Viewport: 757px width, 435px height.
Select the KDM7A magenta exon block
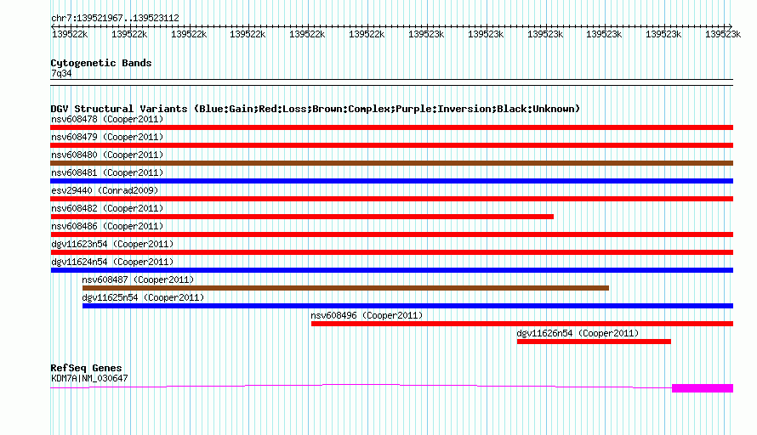[x=703, y=388]
